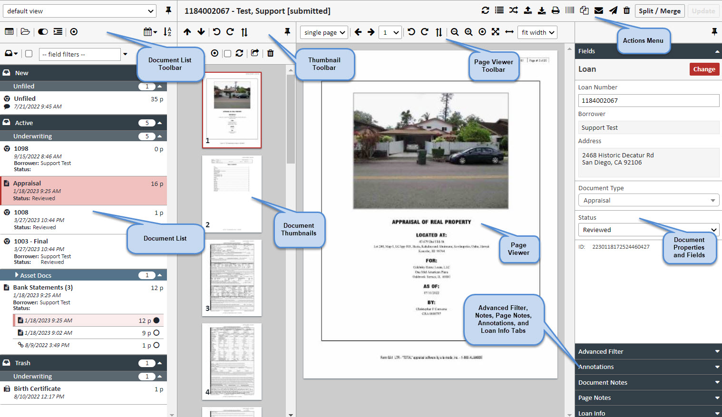
Task: Click the upload icon in actions menu
Action: tap(528, 10)
